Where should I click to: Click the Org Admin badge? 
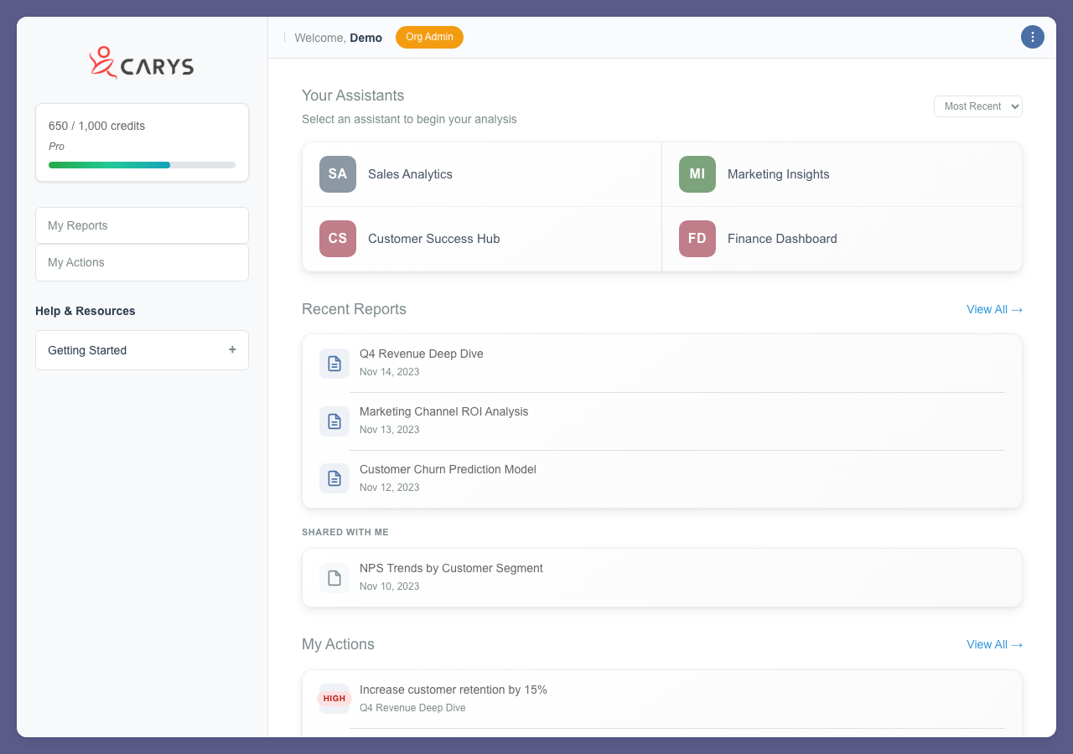pyautogui.click(x=429, y=37)
